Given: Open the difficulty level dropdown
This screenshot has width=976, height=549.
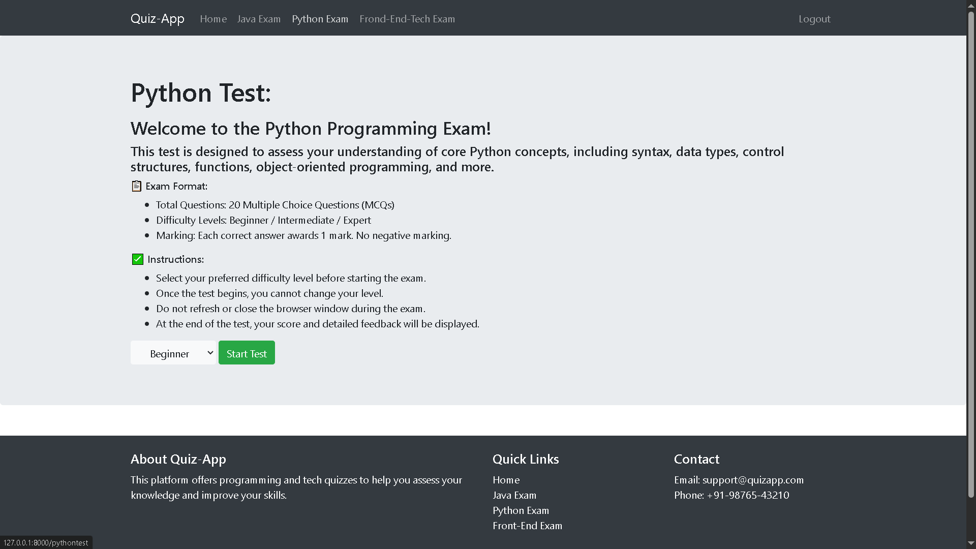Looking at the screenshot, I should [x=173, y=353].
